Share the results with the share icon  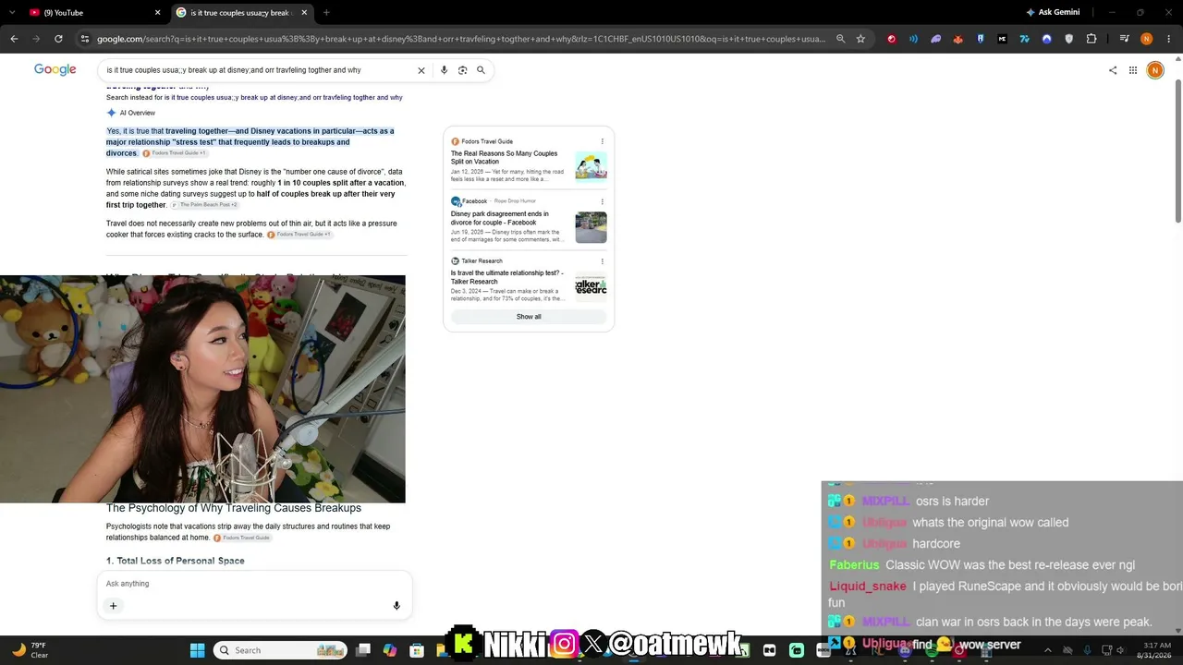coord(1113,70)
